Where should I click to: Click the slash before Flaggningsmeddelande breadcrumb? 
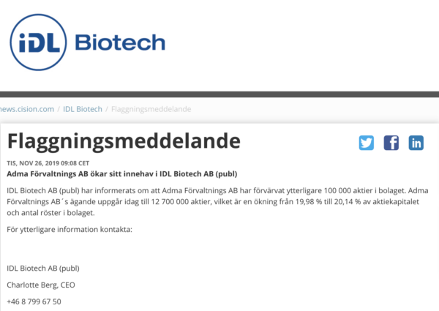(107, 109)
